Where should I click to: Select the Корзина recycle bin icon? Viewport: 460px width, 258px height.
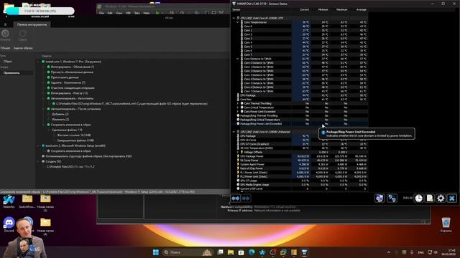(446, 225)
